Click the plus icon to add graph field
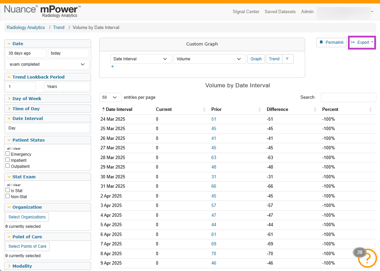This screenshot has width=380, height=271. [112, 66]
